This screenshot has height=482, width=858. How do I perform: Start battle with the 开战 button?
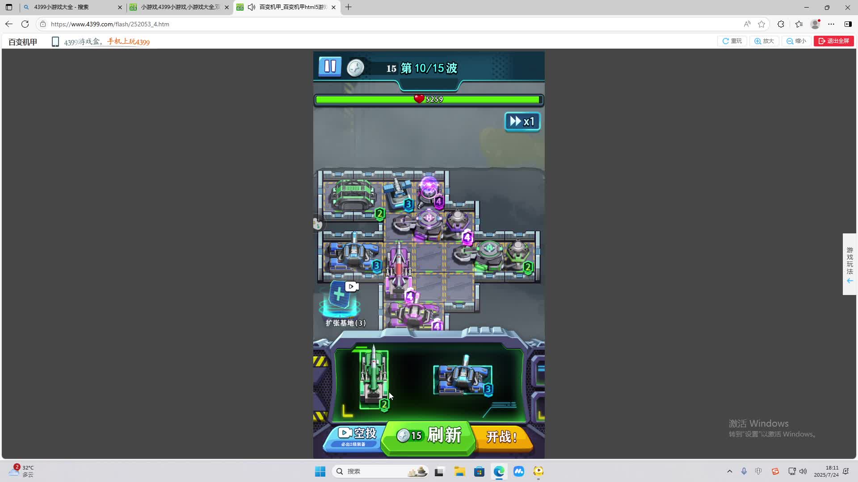[x=502, y=436]
